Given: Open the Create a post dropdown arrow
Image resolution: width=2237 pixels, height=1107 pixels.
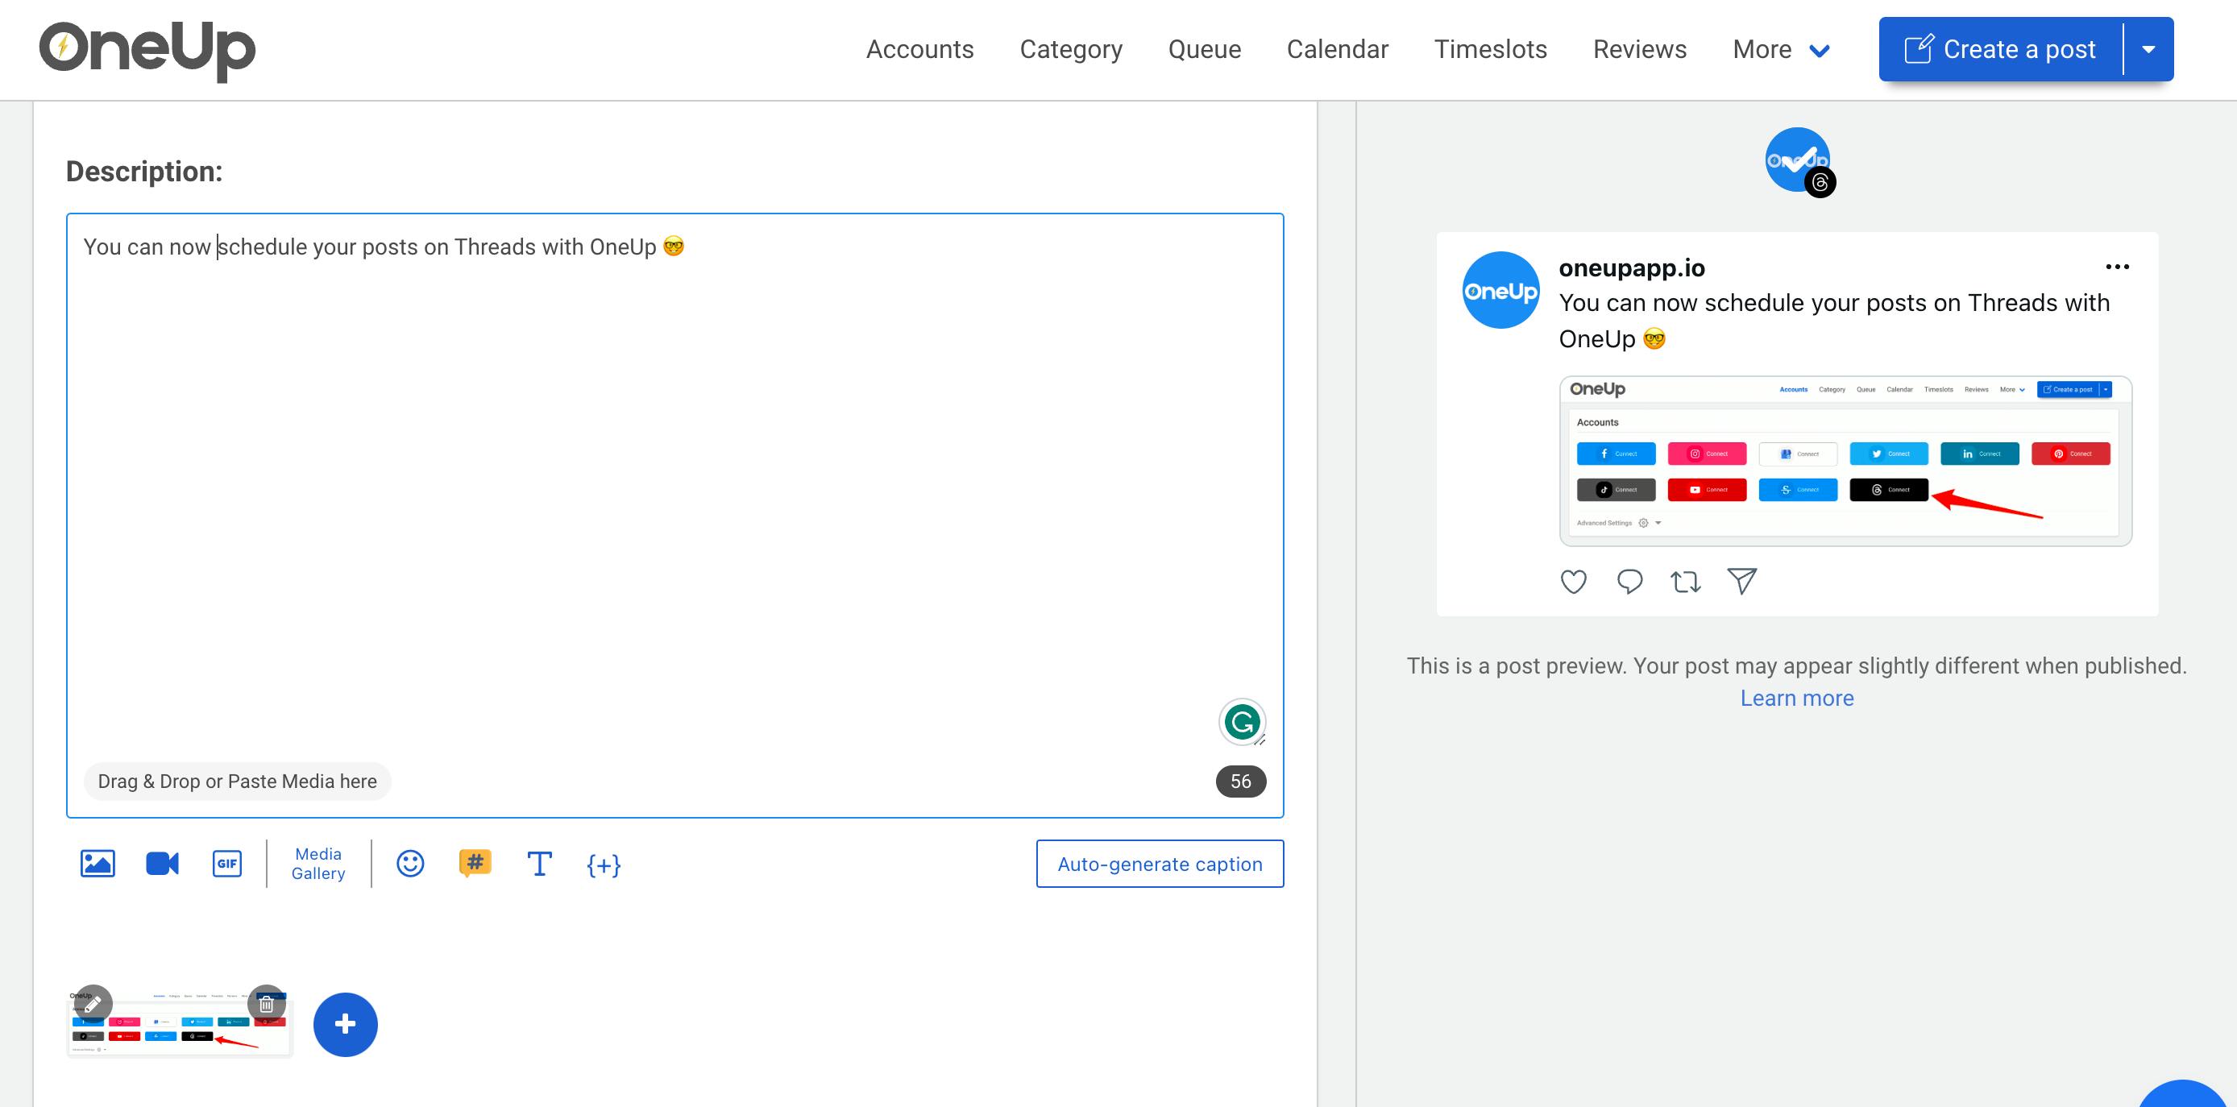Looking at the screenshot, I should (x=2148, y=49).
